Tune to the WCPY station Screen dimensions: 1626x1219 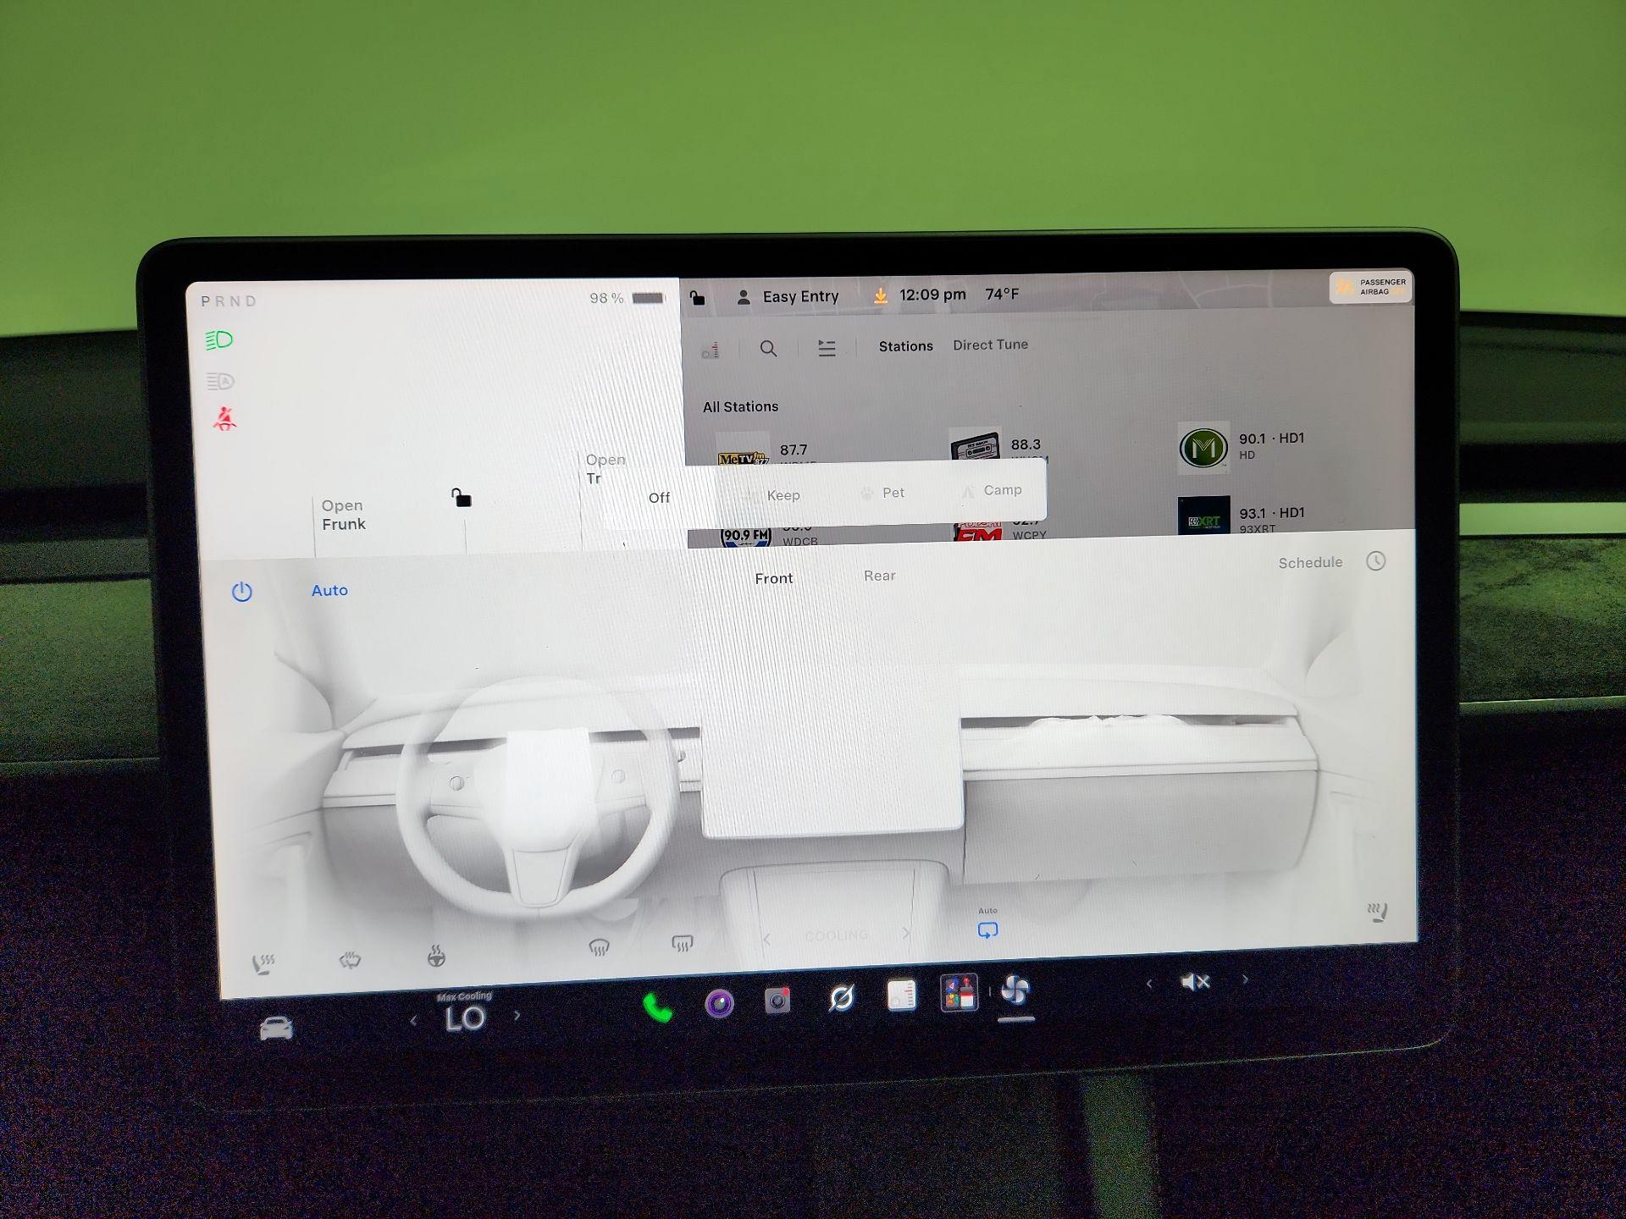point(1001,529)
